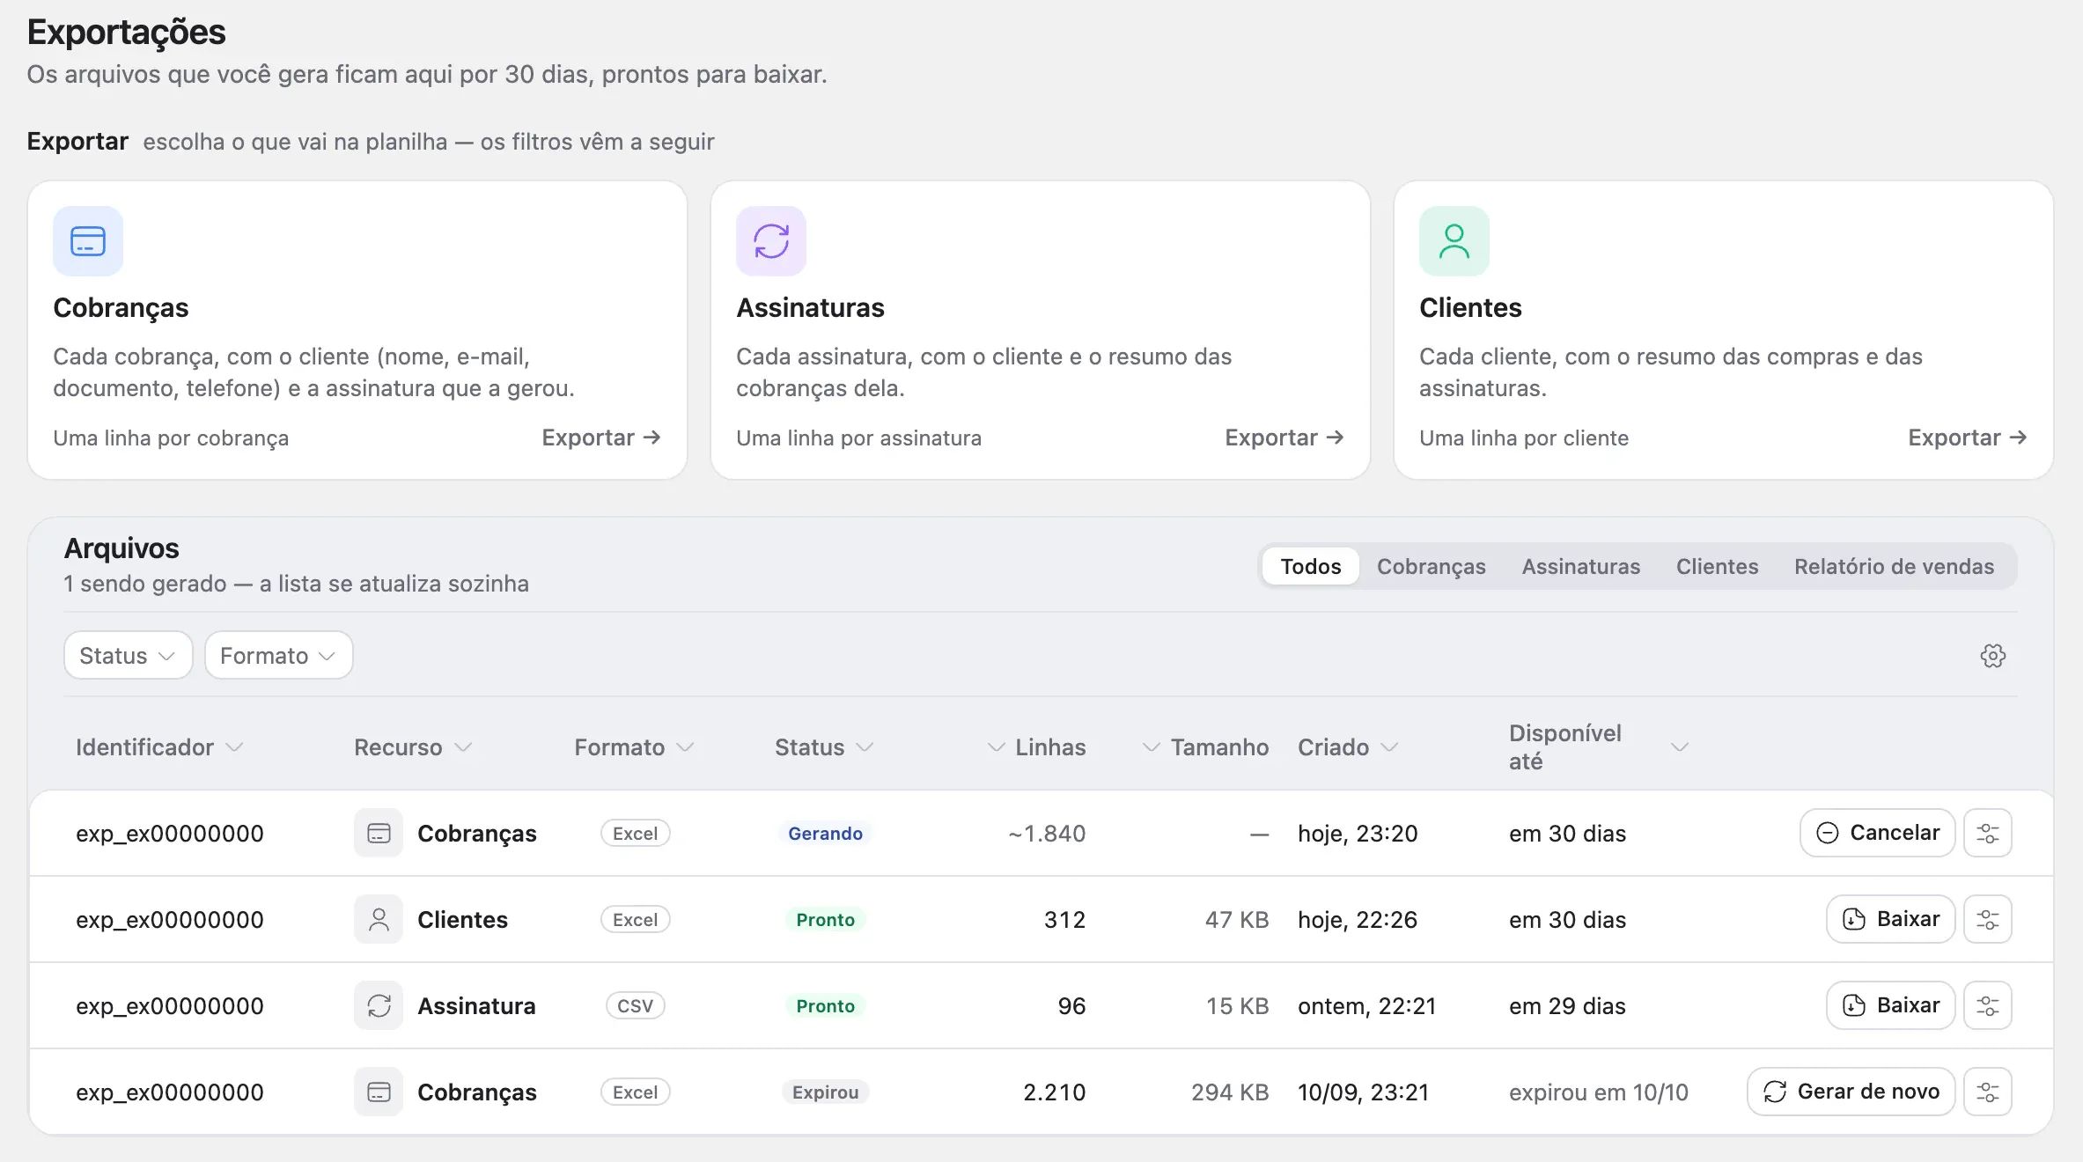Click the 294 KB size value
The width and height of the screenshot is (2083, 1162).
click(1230, 1092)
